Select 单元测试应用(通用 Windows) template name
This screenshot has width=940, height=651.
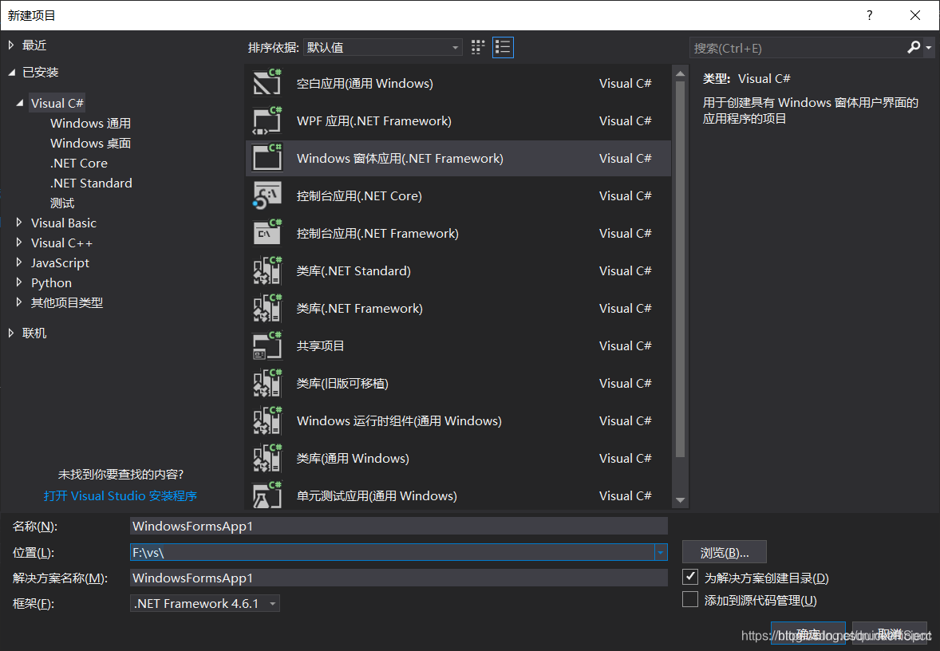pyautogui.click(x=377, y=495)
